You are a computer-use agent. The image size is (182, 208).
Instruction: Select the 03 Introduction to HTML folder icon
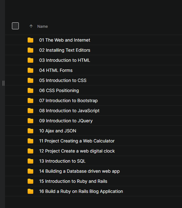(x=30, y=60)
